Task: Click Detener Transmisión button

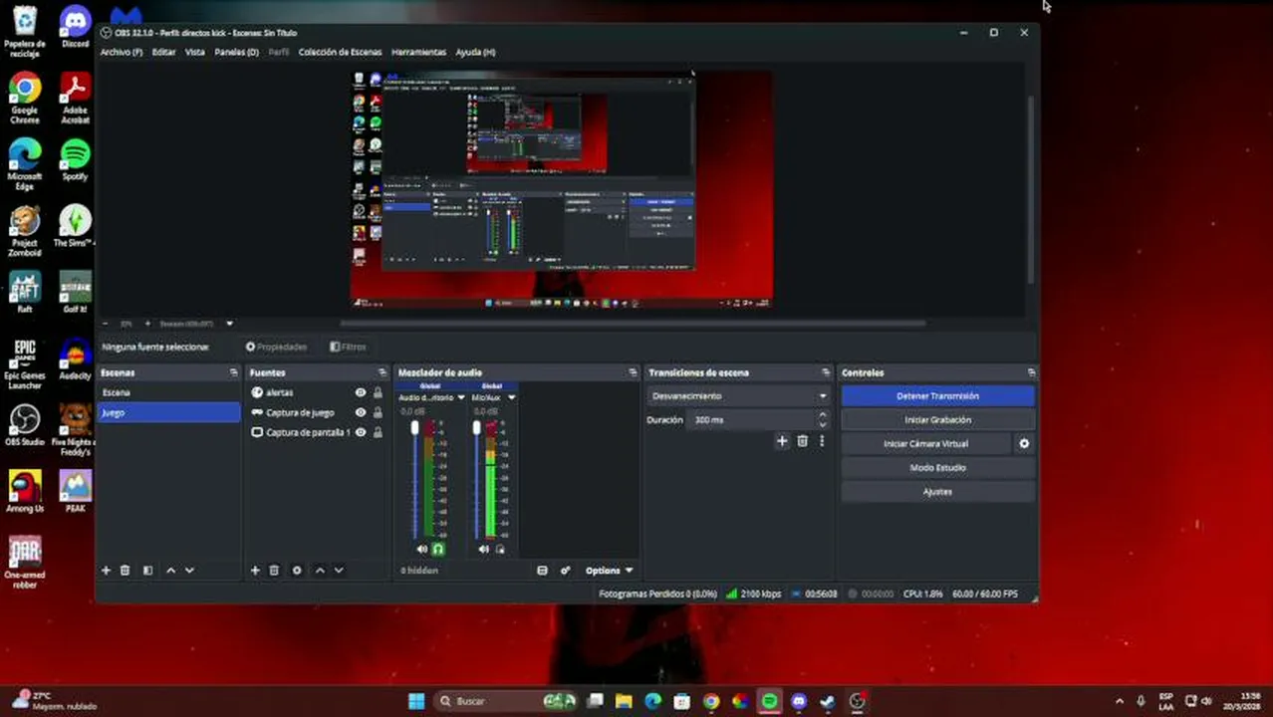Action: 937,396
